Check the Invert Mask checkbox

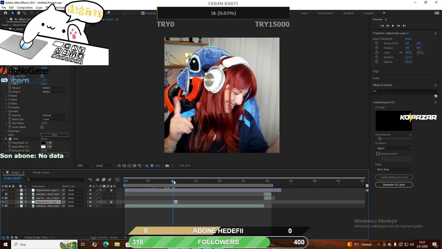click(42, 127)
